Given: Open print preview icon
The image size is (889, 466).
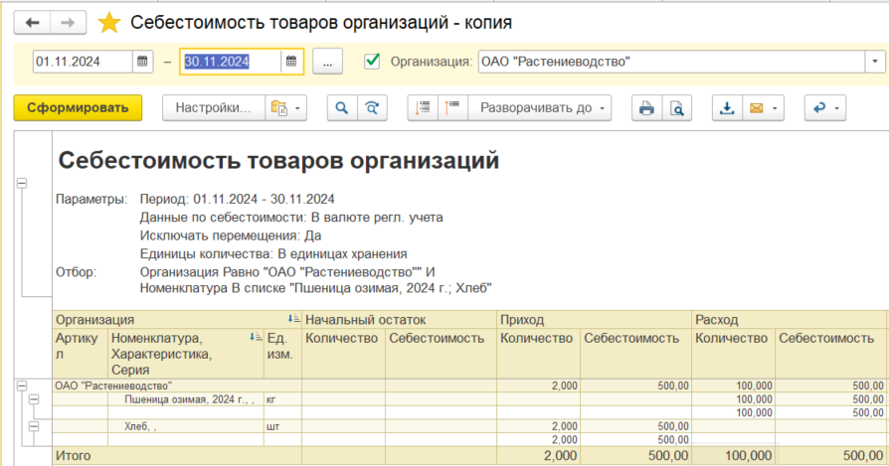Looking at the screenshot, I should [676, 107].
